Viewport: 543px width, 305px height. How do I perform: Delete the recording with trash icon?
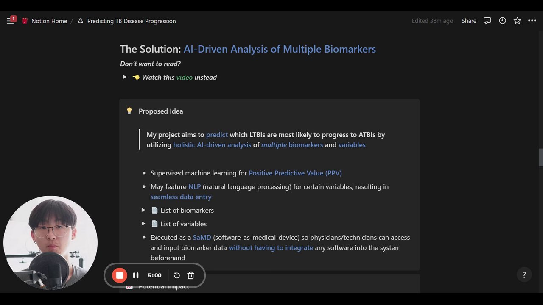pyautogui.click(x=190, y=275)
